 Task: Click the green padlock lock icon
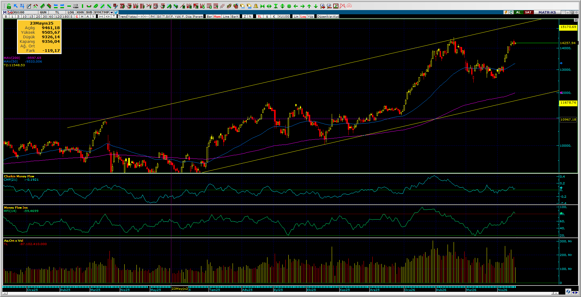[9, 6]
